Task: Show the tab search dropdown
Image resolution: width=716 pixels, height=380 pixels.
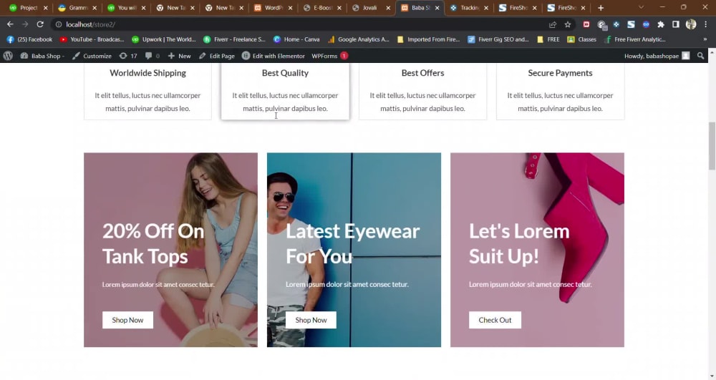Action: coord(641,8)
